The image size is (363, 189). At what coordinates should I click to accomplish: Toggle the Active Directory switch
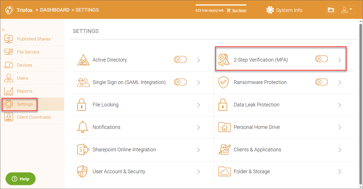pyautogui.click(x=180, y=59)
